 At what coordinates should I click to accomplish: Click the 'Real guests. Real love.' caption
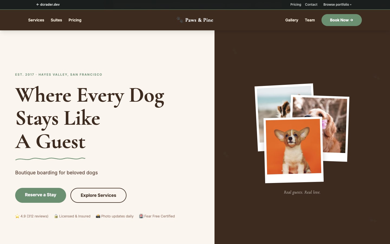(302, 192)
